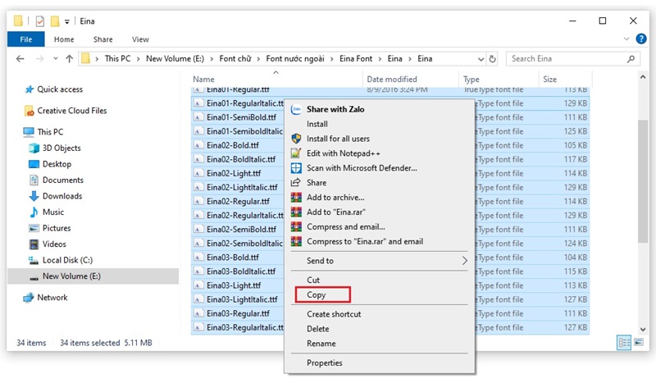Screen dimensions: 656x383
Task: Click the Notepad++ icon in context menu
Action: [296, 153]
